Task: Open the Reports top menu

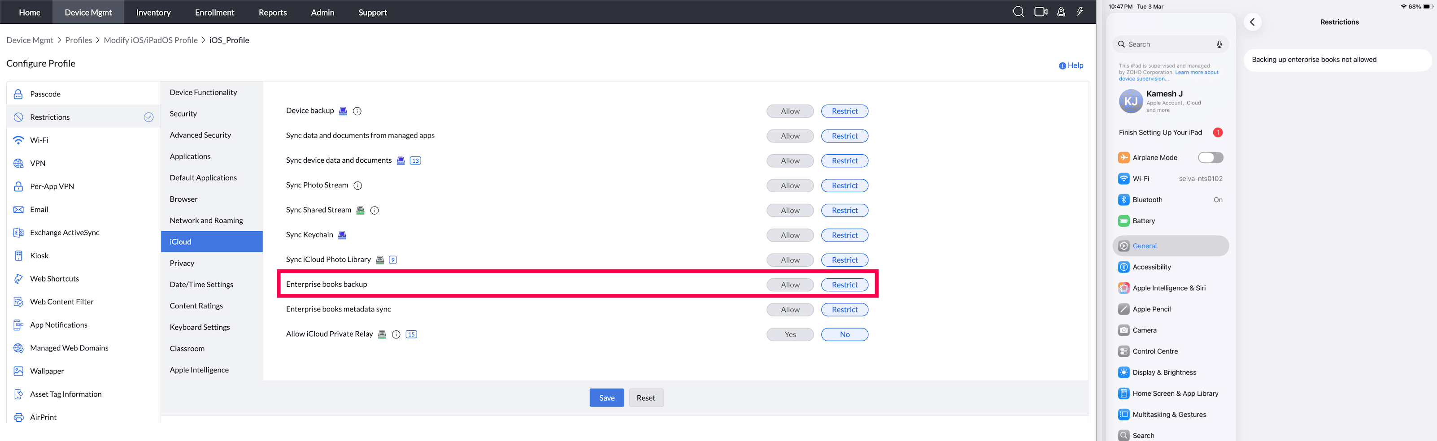Action: (273, 12)
